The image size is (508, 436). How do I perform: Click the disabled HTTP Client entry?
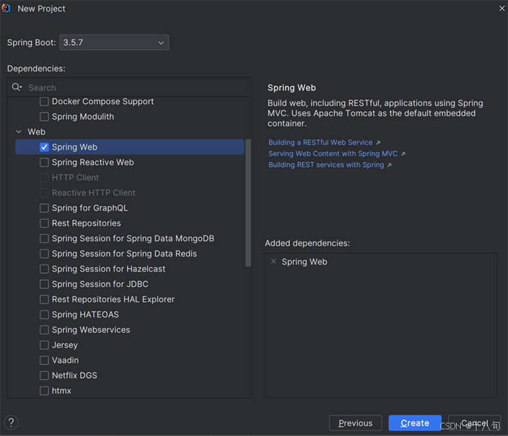pyautogui.click(x=75, y=178)
